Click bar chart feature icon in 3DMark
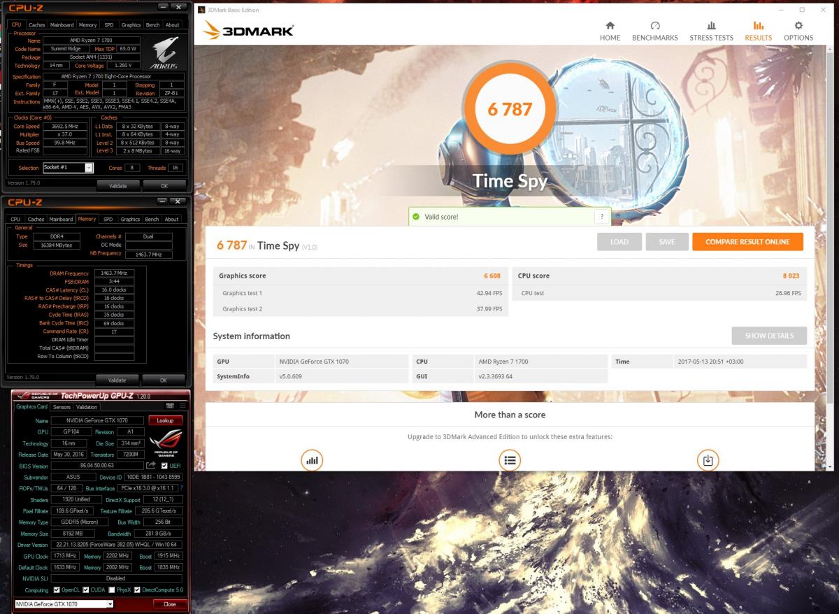Image resolution: width=839 pixels, height=614 pixels. tap(312, 460)
